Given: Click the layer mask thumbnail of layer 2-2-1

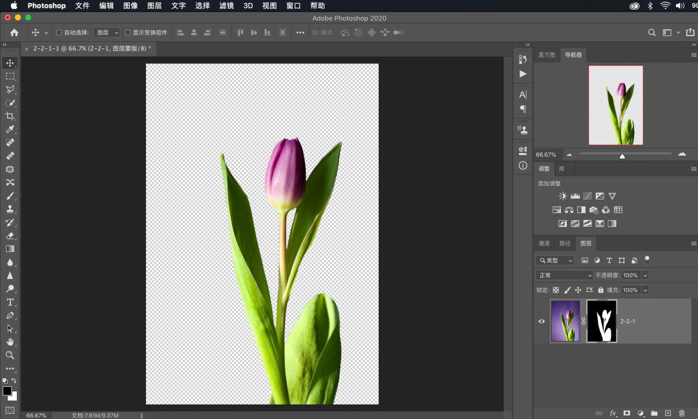Looking at the screenshot, I should pyautogui.click(x=601, y=321).
